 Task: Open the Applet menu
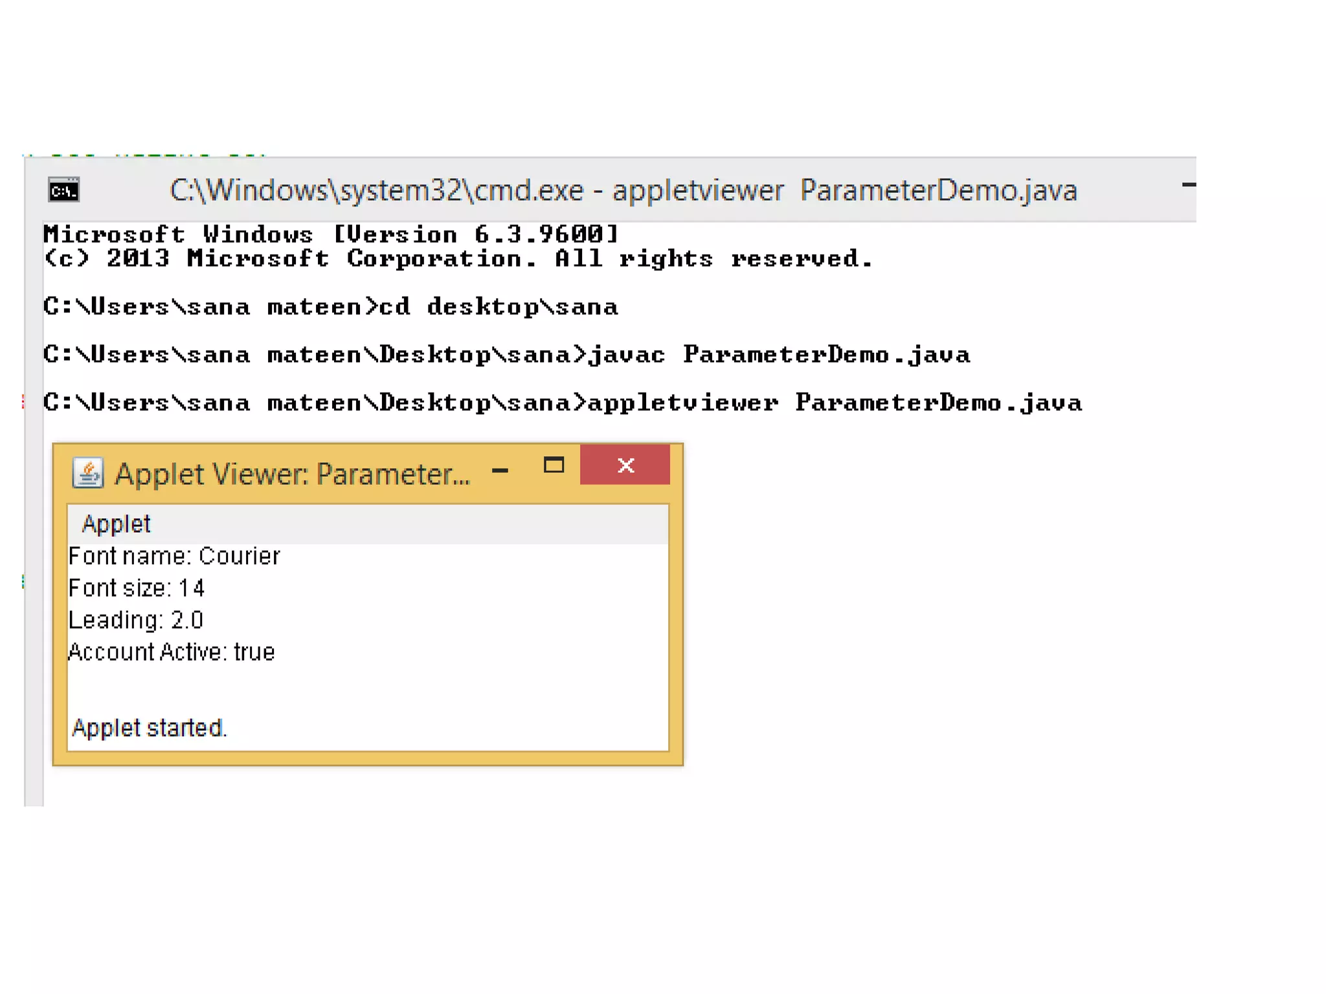coord(117,524)
